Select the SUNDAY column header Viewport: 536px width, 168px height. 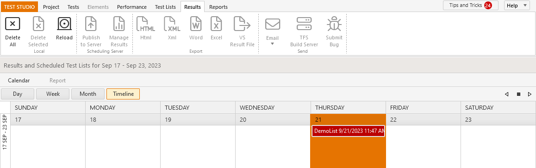48,107
